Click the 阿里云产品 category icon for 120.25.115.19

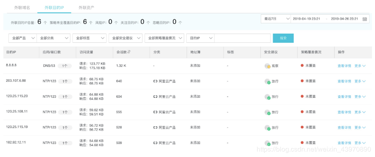(x=155, y=128)
